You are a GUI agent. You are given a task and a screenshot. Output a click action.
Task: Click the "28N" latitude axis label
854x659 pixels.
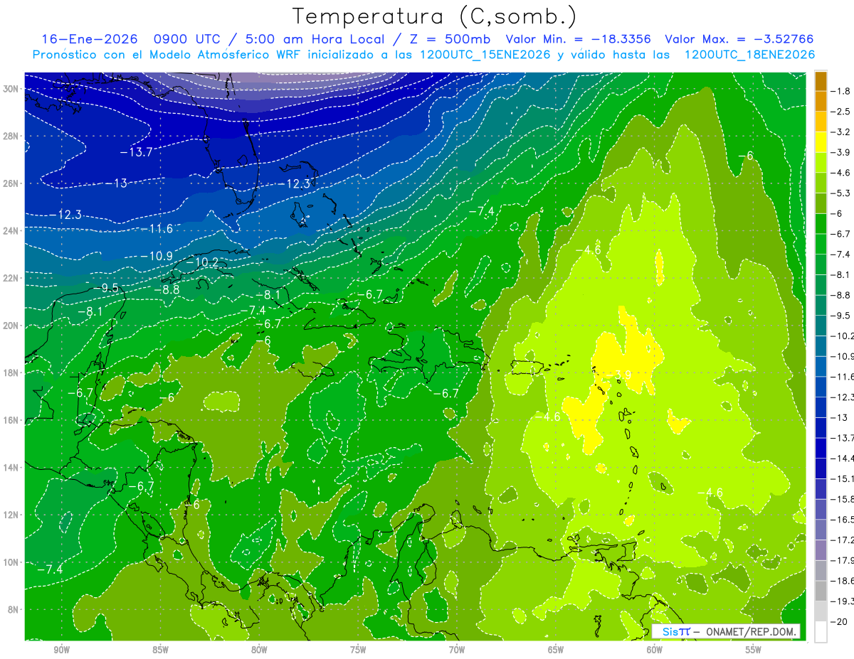(x=11, y=136)
